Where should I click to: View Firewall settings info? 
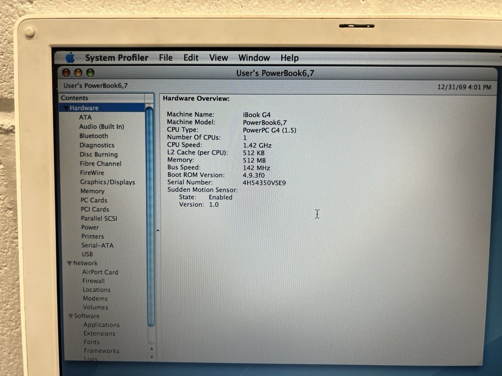pos(94,280)
